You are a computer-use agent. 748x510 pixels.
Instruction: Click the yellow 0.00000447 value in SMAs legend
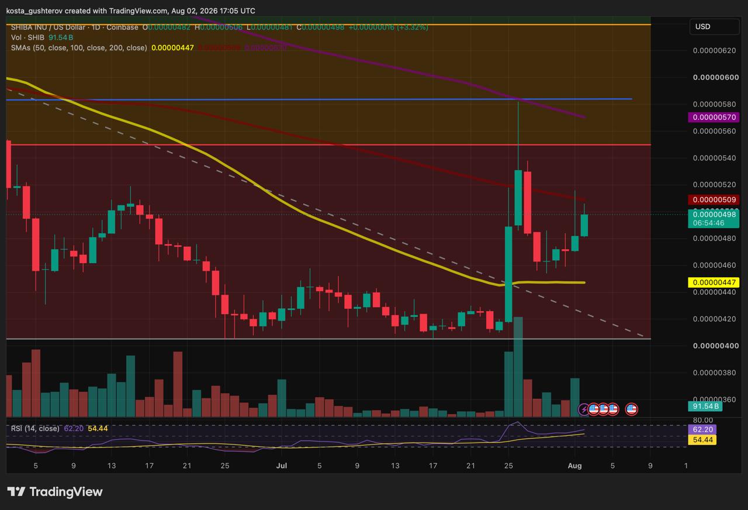(x=172, y=47)
